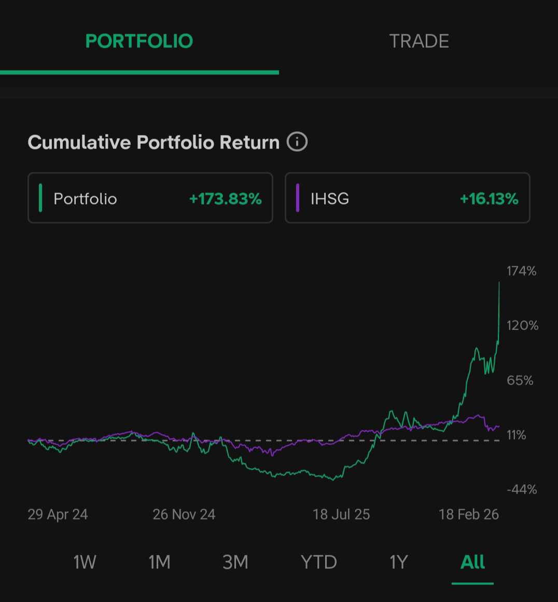This screenshot has width=558, height=602.
Task: Click the Cumulative Portfolio Return heading
Action: [x=154, y=142]
